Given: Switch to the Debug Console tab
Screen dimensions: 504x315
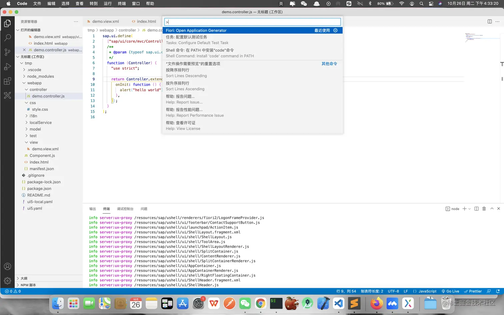Looking at the screenshot, I should click(125, 209).
